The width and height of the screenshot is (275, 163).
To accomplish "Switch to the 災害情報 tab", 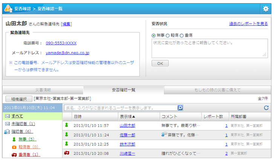I will [43, 90].
